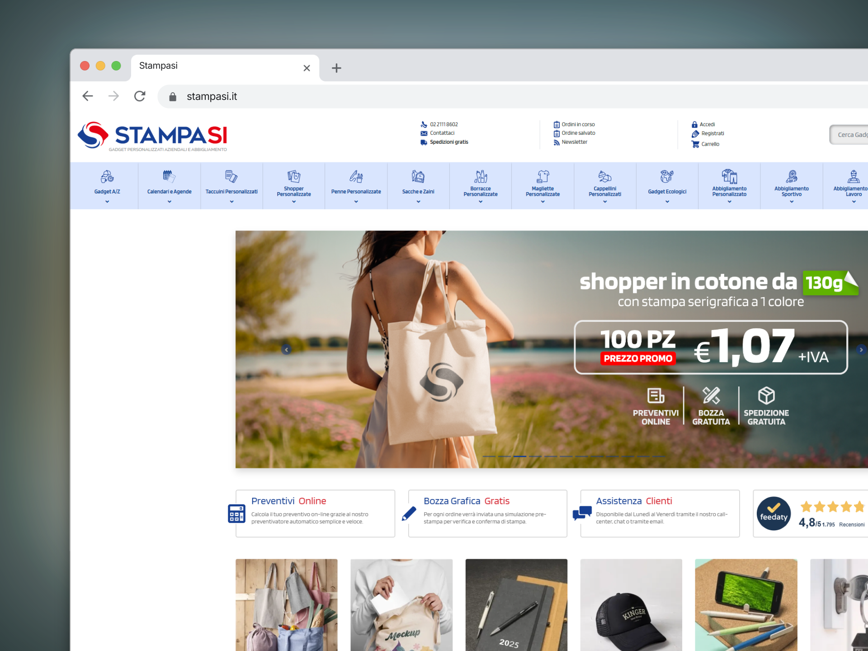Click the Stampasi logo
The width and height of the screenshot is (868, 651).
click(x=152, y=136)
